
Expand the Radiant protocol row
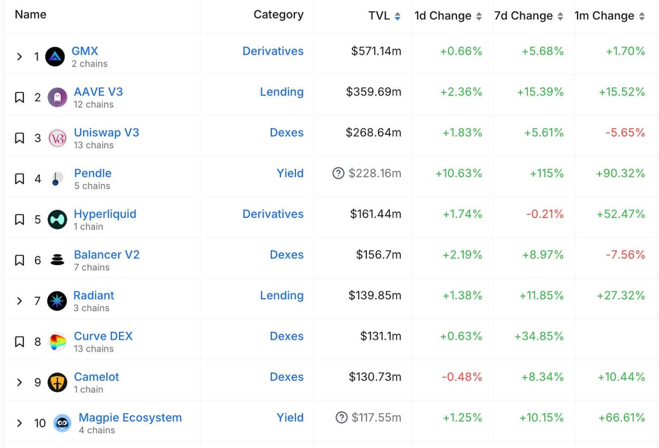(x=19, y=301)
